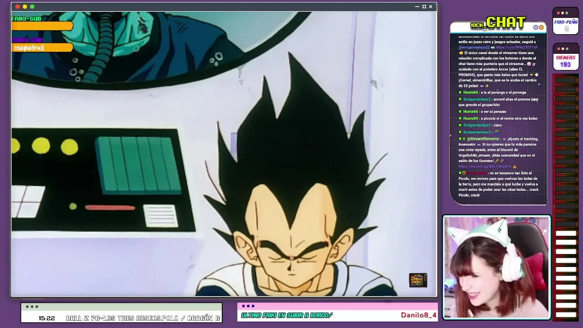Image resolution: width=583 pixels, height=328 pixels.
Task: Click the top orange subscriber bar
Action: 42,26
